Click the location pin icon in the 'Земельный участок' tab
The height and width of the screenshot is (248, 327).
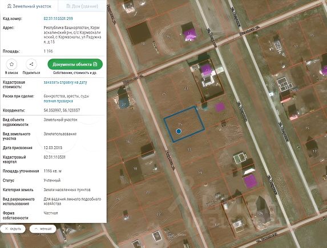coord(9,6)
